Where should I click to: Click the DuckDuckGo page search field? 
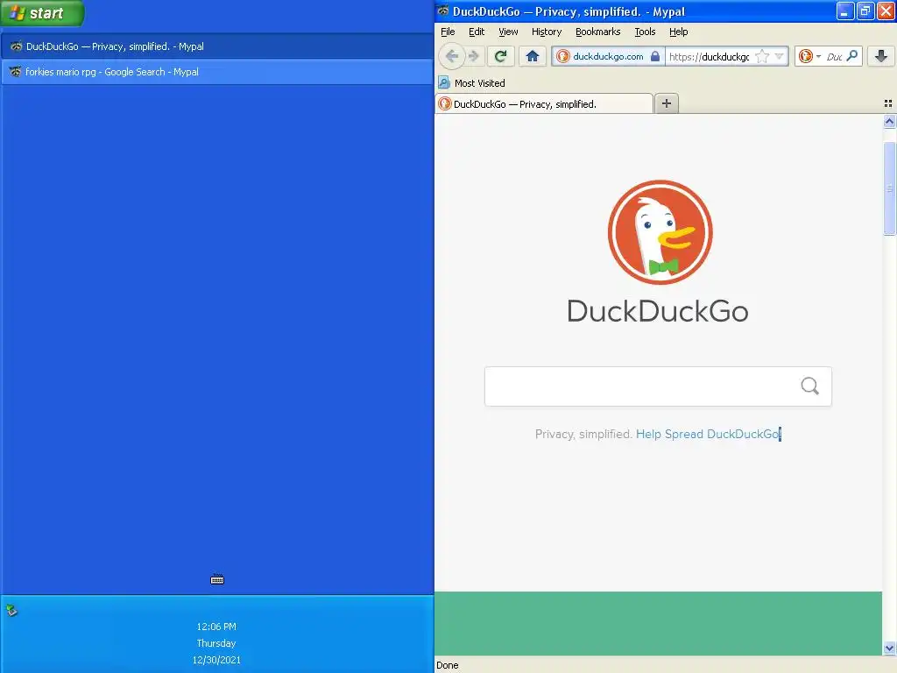click(658, 386)
